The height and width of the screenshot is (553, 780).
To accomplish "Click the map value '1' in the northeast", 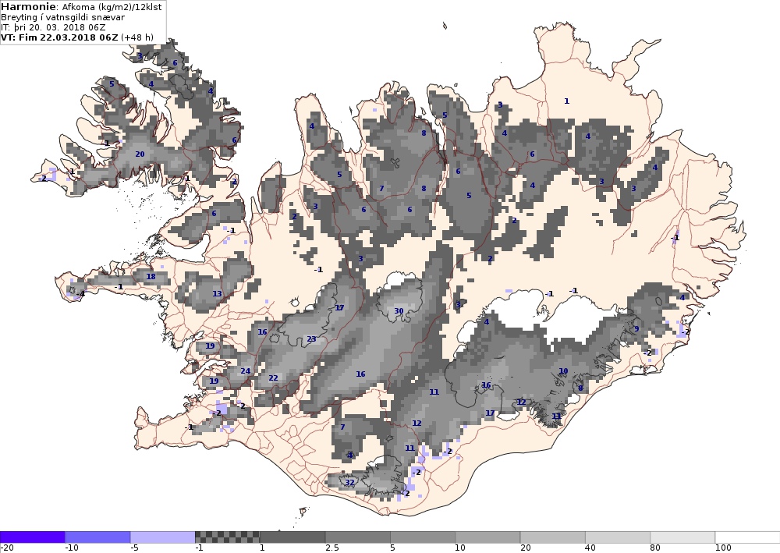I will click(566, 101).
